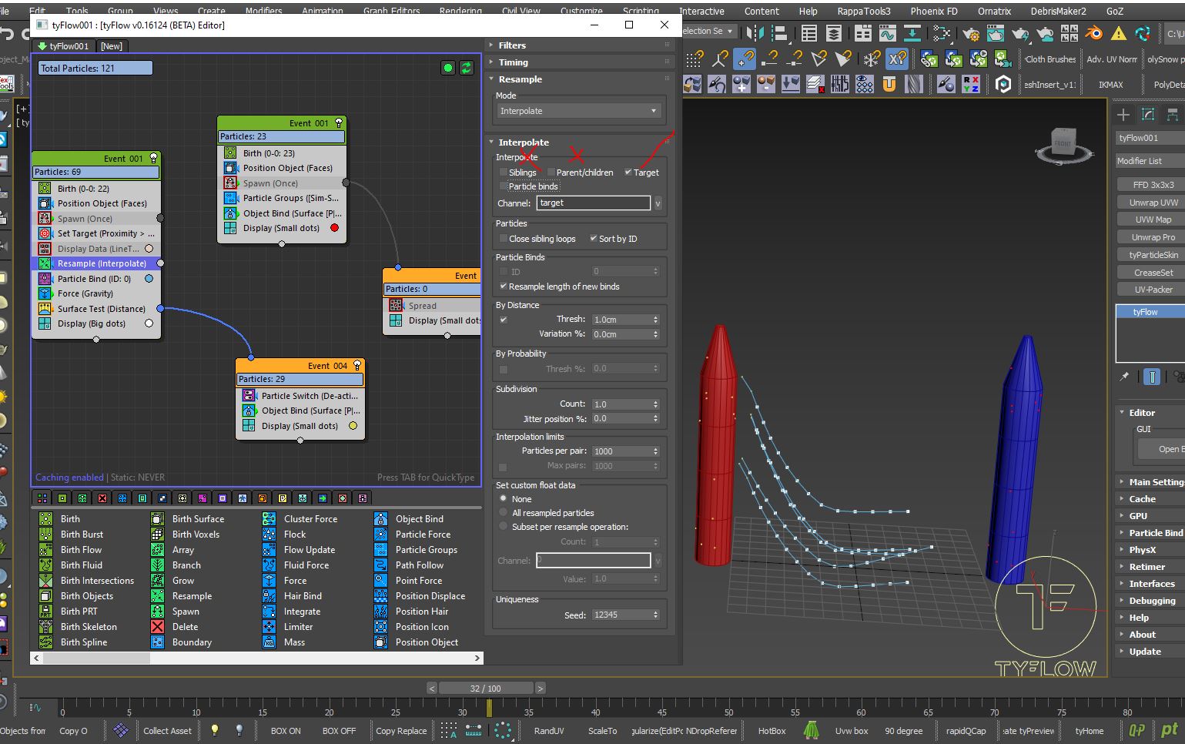The width and height of the screenshot is (1185, 744).
Task: Click the Birth Surface operator icon
Action: point(157,519)
